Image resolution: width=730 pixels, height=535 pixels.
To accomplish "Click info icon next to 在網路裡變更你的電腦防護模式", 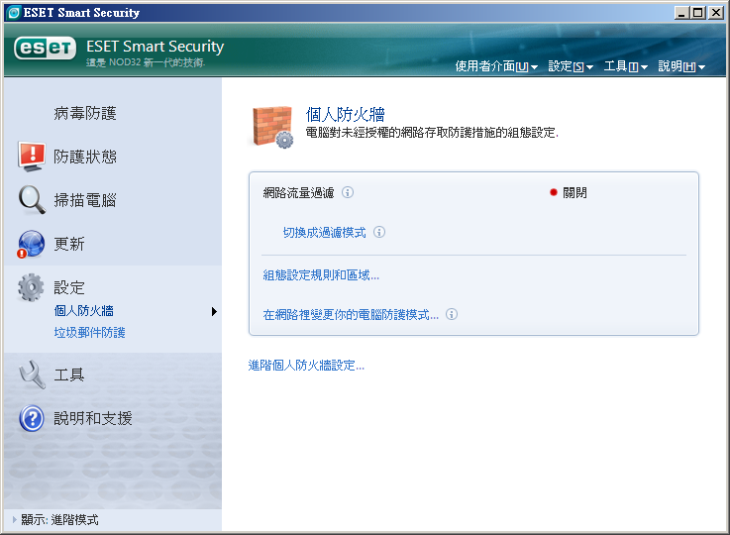I will [x=452, y=314].
